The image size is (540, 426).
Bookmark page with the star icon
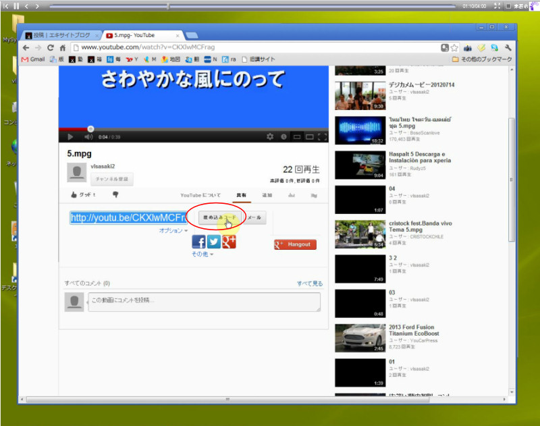coord(454,47)
